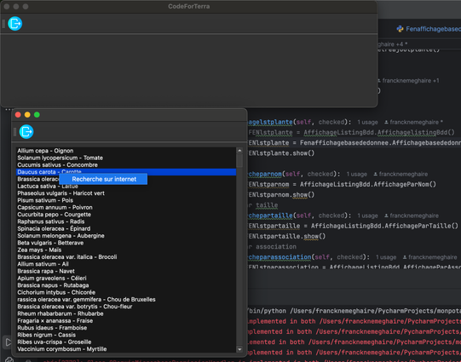Choose Recherche sur internet context menu item
Image resolution: width=461 pixels, height=362 pixels.
click(103, 179)
